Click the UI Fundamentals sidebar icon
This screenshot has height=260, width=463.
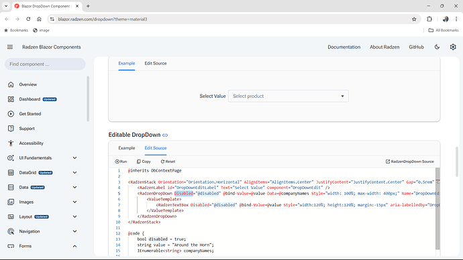click(11, 158)
